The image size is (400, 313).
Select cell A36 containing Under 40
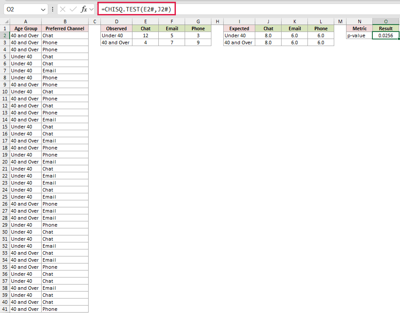click(25, 274)
